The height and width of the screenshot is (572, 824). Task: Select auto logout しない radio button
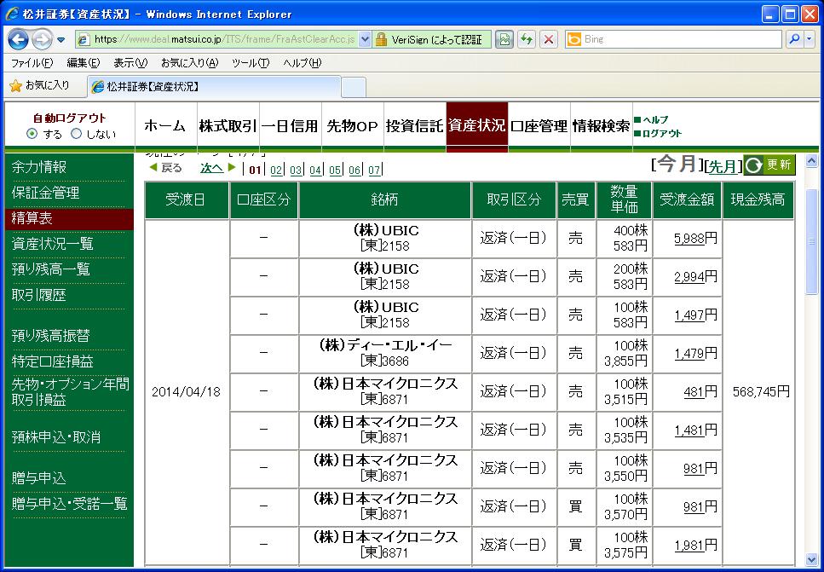tap(77, 134)
